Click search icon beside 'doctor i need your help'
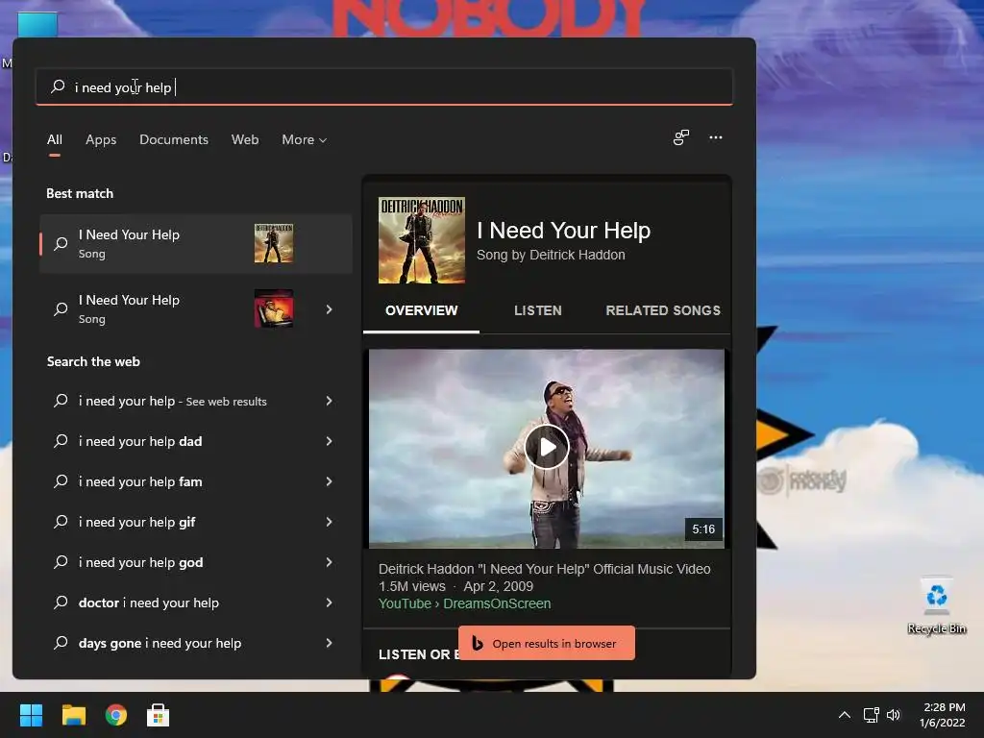This screenshot has height=738, width=984. pos(61,603)
